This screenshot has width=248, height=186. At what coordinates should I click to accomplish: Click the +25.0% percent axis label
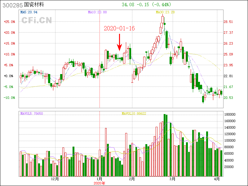coord(9,22)
